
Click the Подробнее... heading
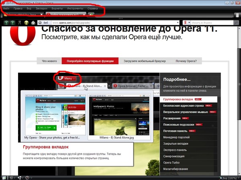click(177, 80)
